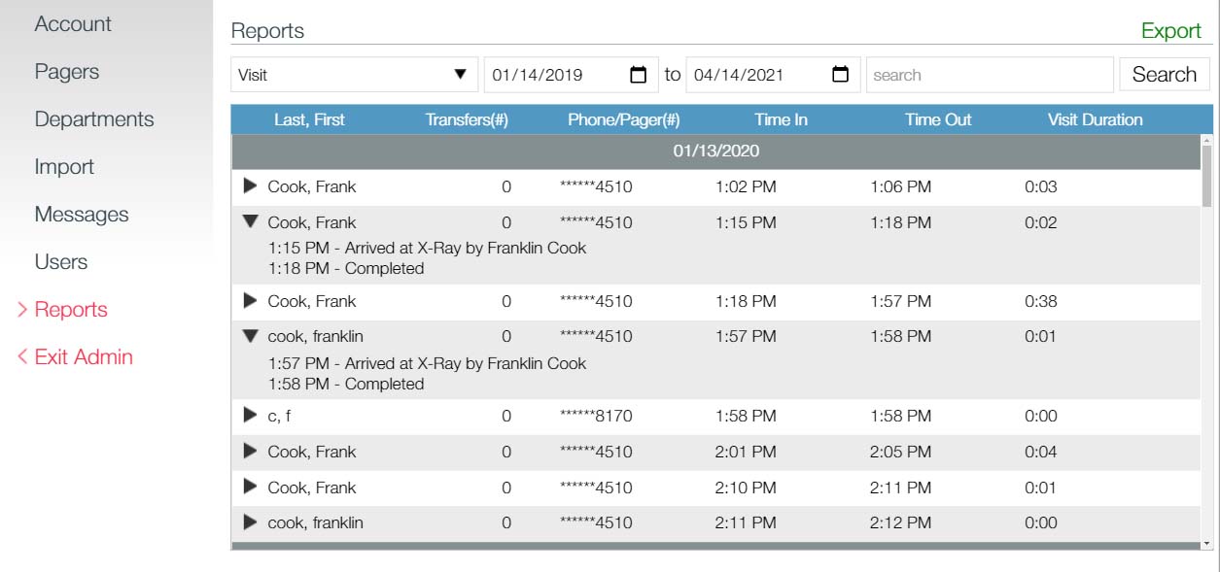This screenshot has height=572, width=1220.
Task: Expand the 1:18 PM Cook, Frank visit
Action: pos(251,301)
